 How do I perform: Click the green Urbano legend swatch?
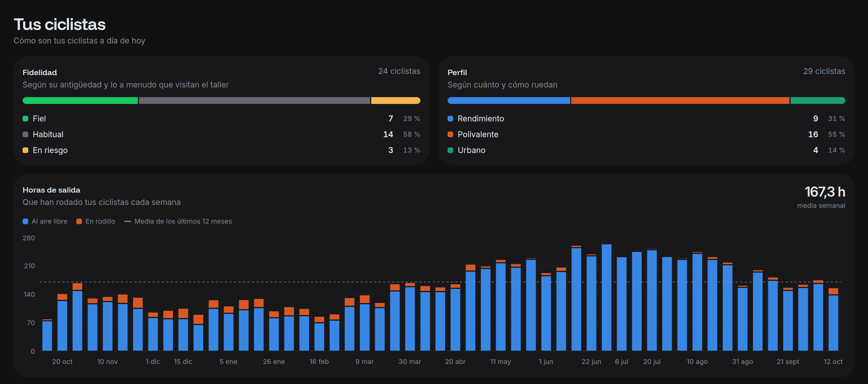click(450, 150)
